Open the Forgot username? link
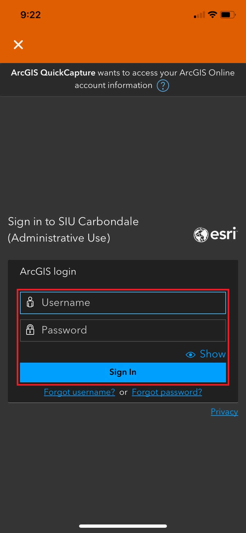Image resolution: width=246 pixels, height=533 pixels. point(79,392)
